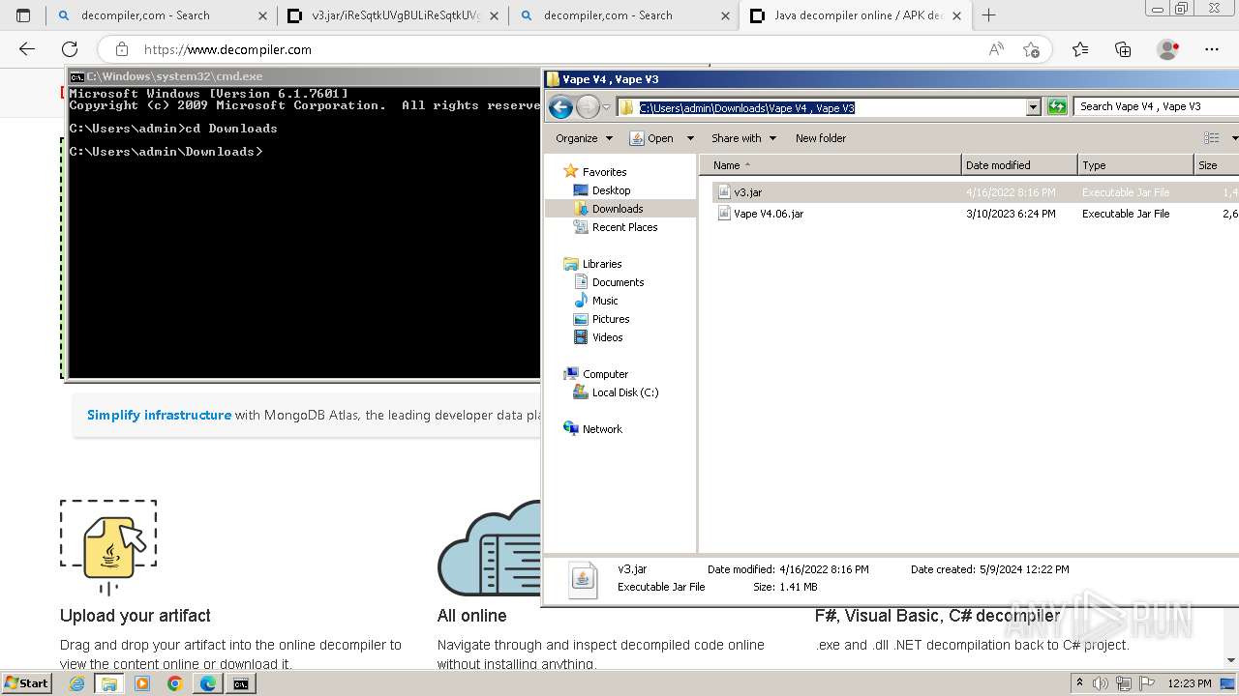Open the browser profile avatar

point(1167,49)
